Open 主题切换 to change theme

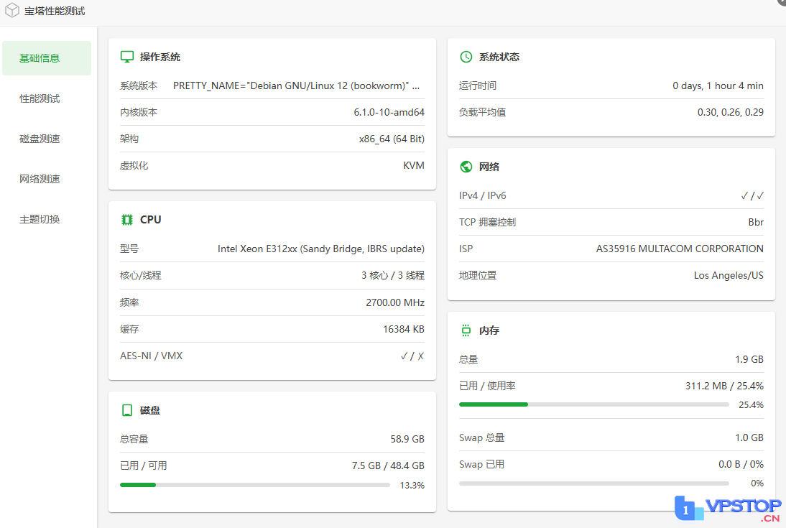(40, 219)
